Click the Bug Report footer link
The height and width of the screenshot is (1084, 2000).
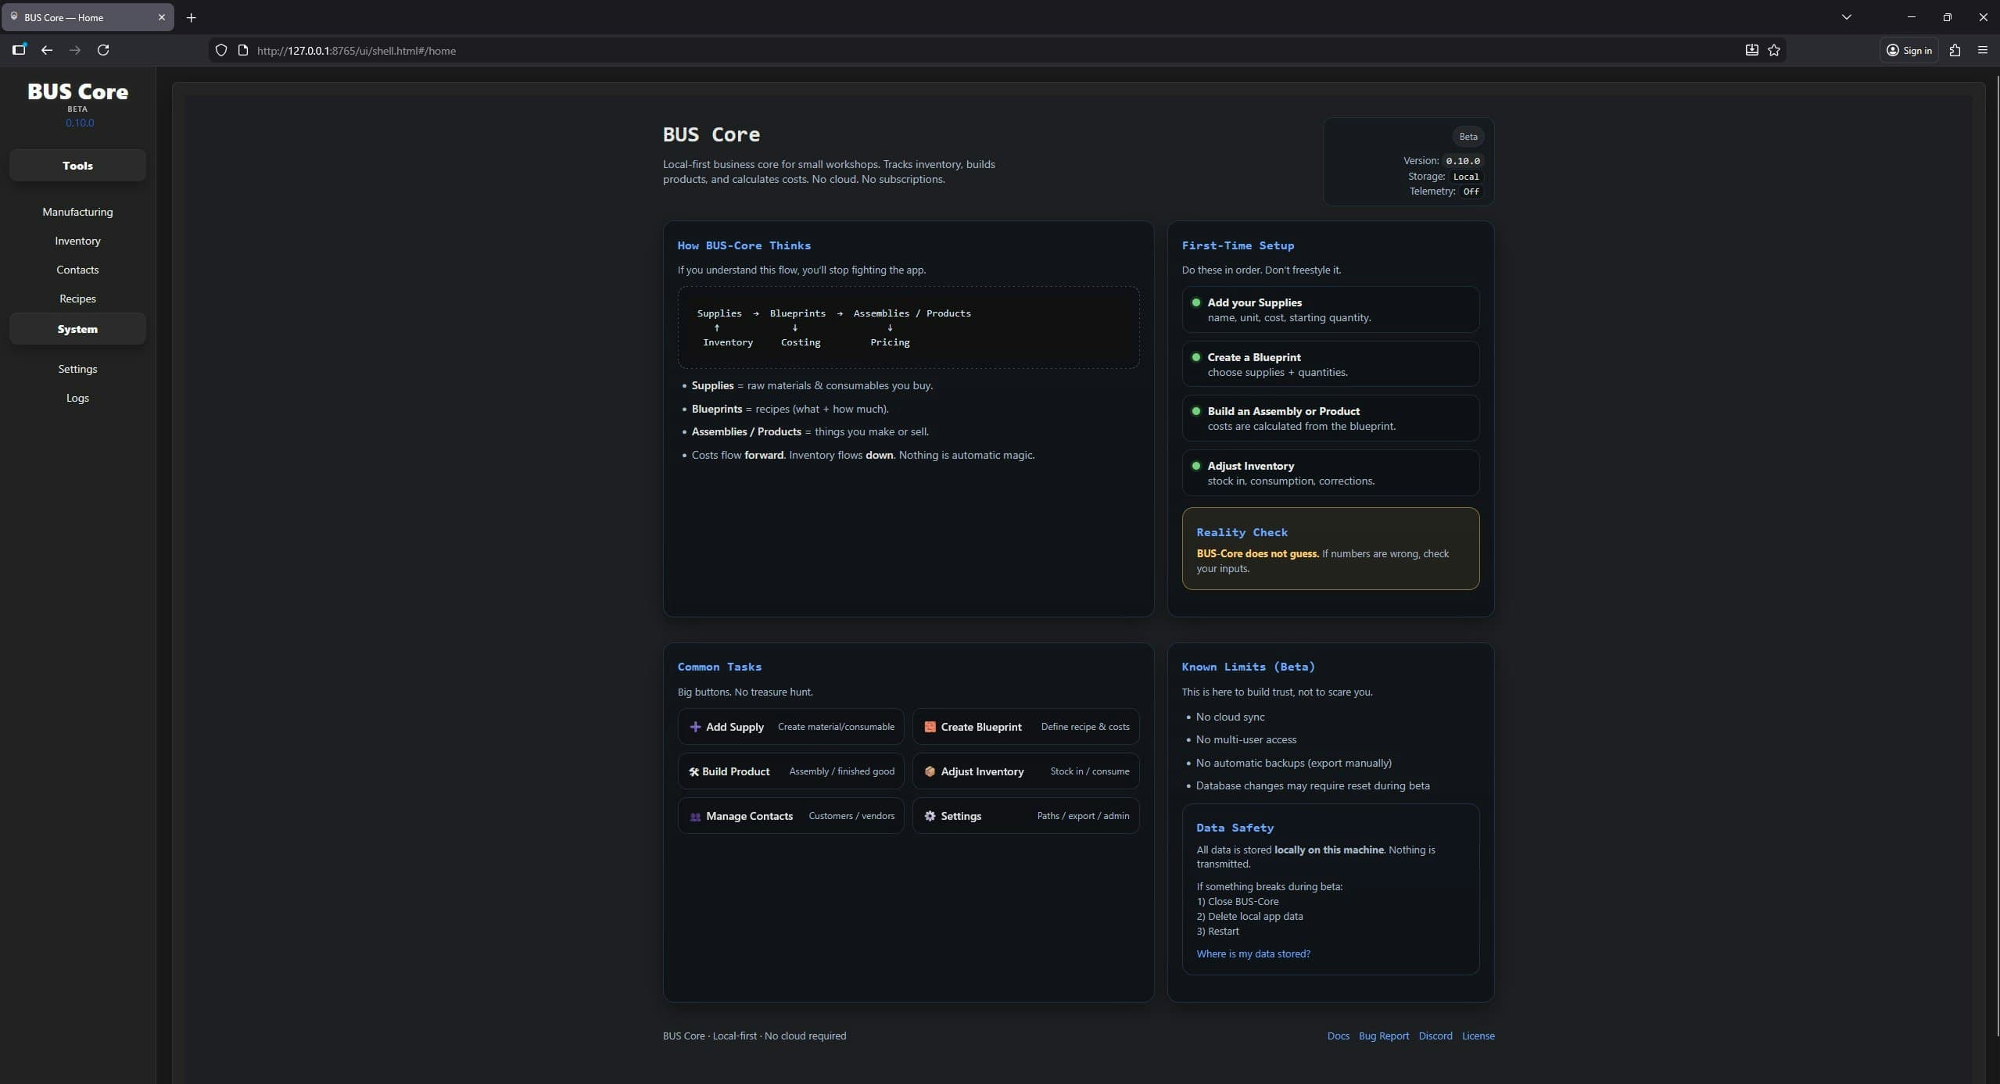1383,1036
